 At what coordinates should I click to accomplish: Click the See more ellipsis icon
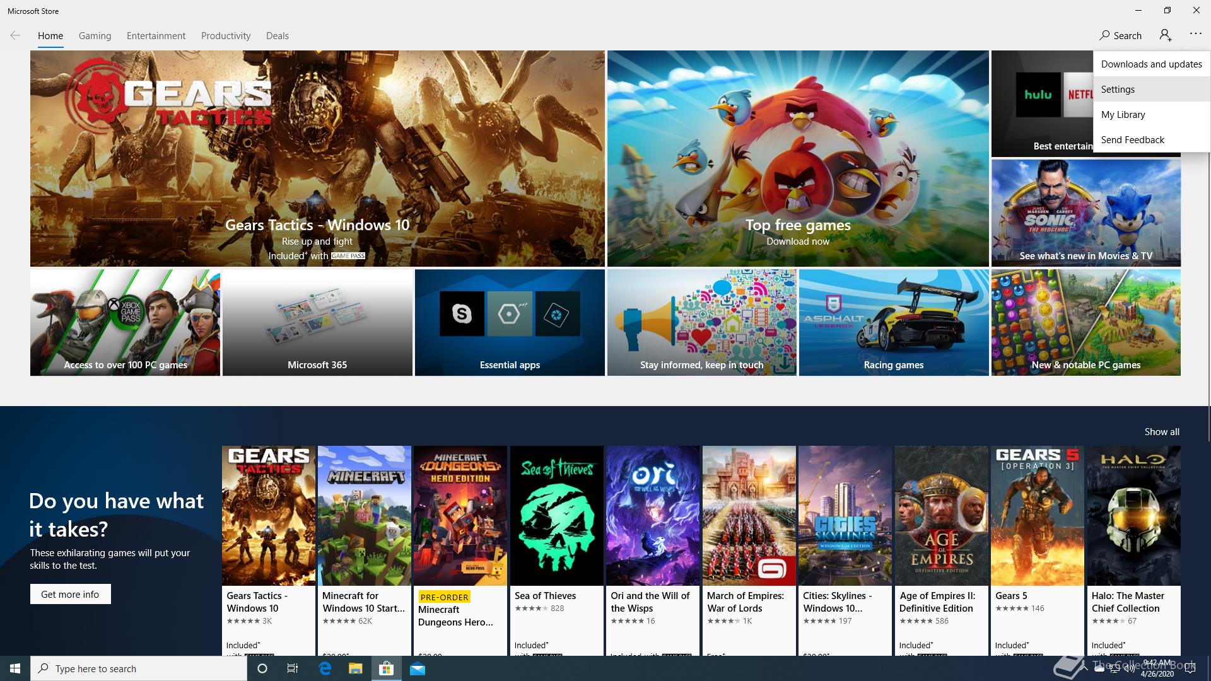pos(1196,34)
